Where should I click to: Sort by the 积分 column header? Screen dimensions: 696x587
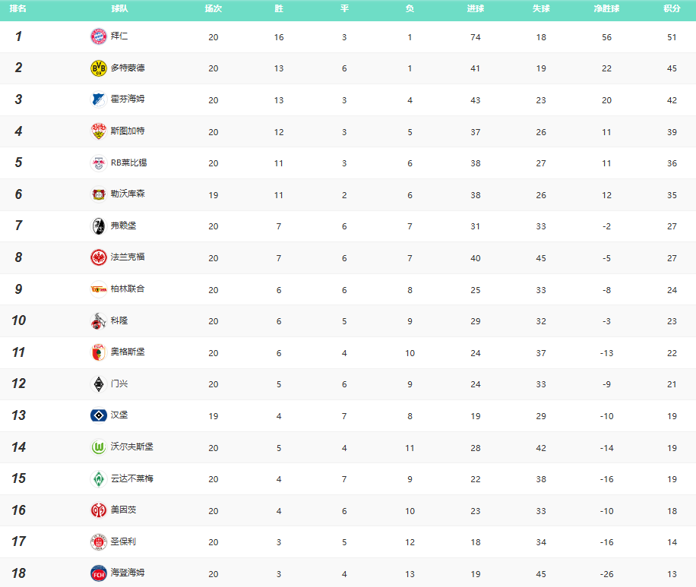tap(672, 9)
